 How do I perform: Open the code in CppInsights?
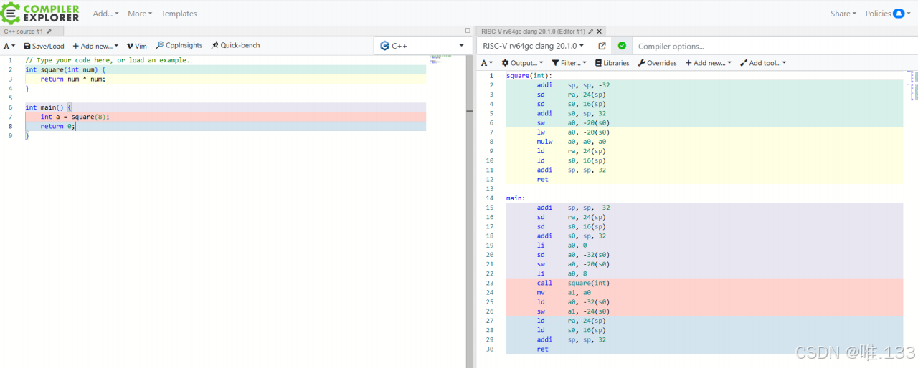pos(179,45)
